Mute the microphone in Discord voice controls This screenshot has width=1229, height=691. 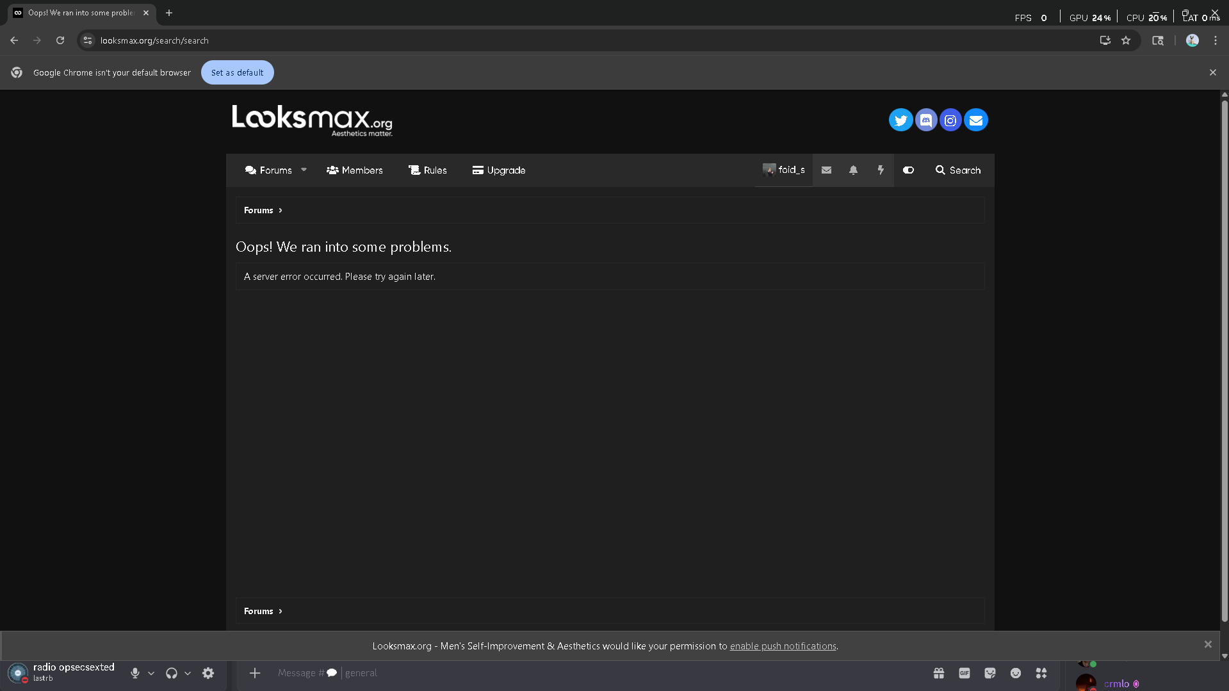[134, 673]
